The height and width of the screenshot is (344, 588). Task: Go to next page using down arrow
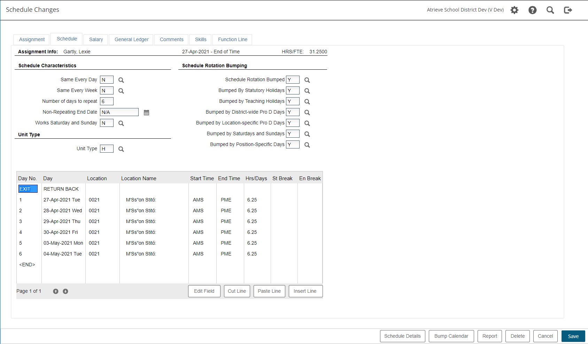(65, 291)
